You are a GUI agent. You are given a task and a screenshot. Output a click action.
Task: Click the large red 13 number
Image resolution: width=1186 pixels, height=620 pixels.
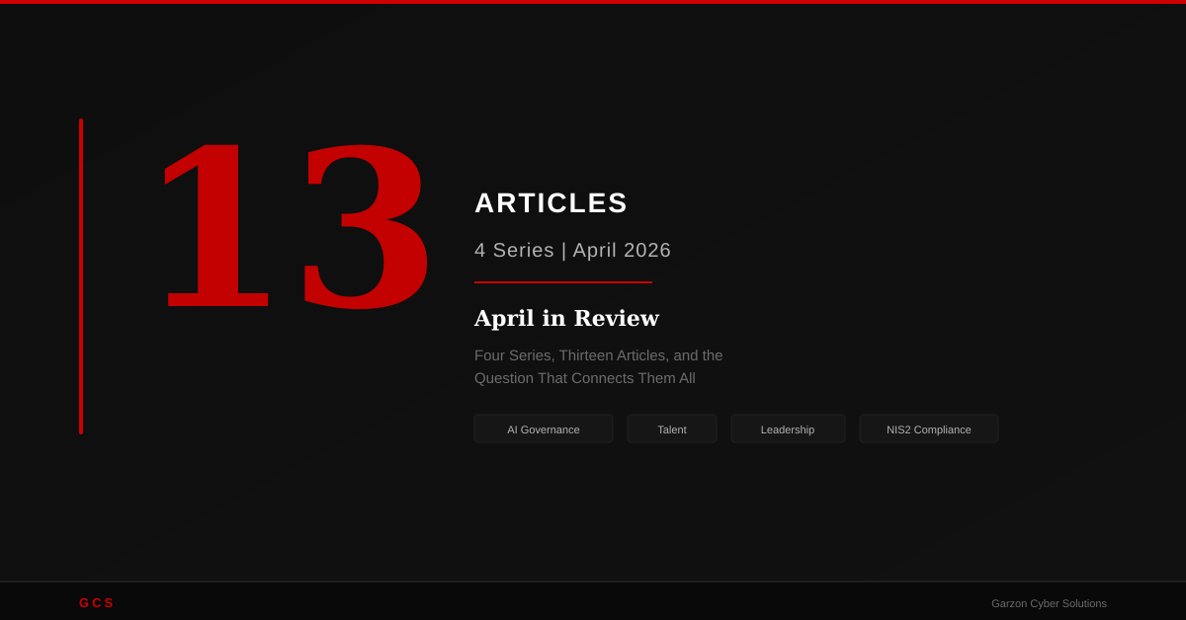click(295, 225)
